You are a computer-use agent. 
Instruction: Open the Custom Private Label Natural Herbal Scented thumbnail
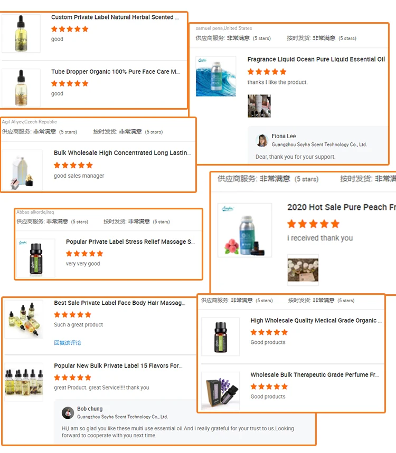coord(21,34)
